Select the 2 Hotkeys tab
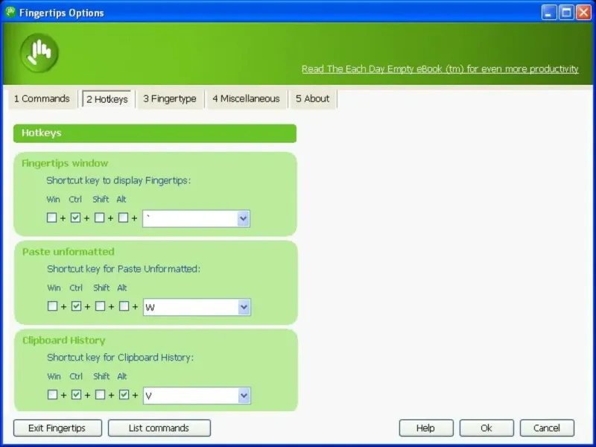Screen dimensions: 596x447 tap(107, 99)
